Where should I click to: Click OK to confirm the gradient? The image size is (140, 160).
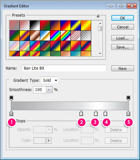coord(122,18)
